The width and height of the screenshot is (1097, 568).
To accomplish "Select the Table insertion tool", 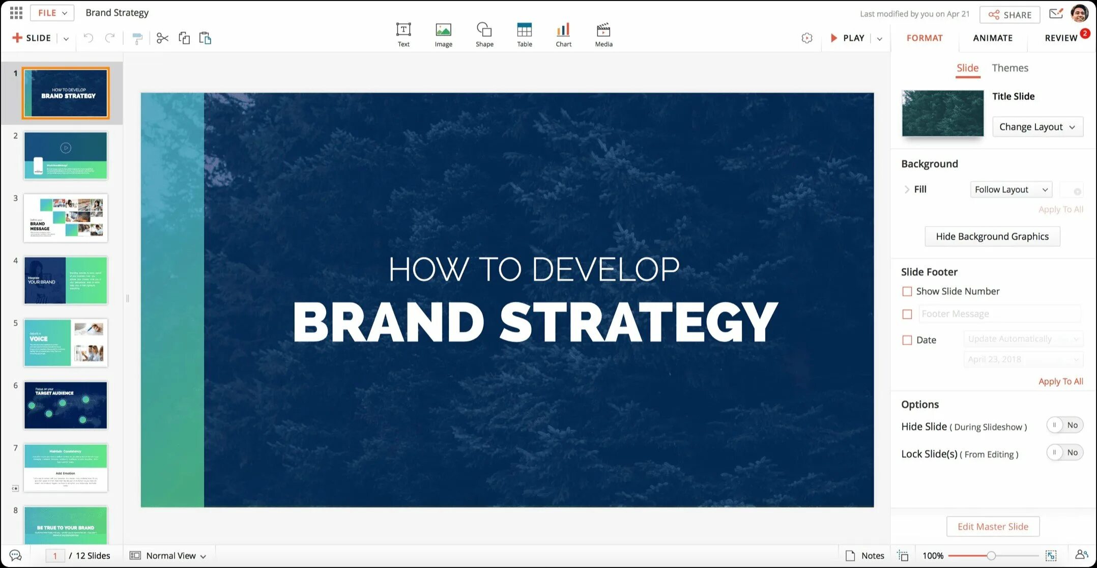I will coord(524,33).
